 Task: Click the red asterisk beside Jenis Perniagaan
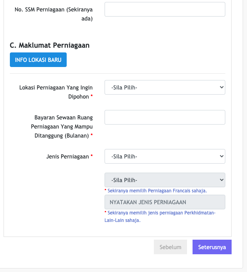pyautogui.click(x=92, y=156)
